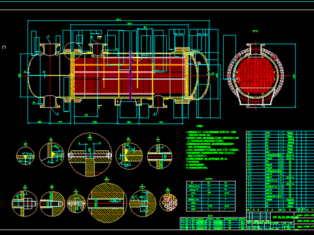The width and height of the screenshot is (314, 235).
Task: Open the largest T-shaped detail circle in upper row
Action: click(90, 155)
